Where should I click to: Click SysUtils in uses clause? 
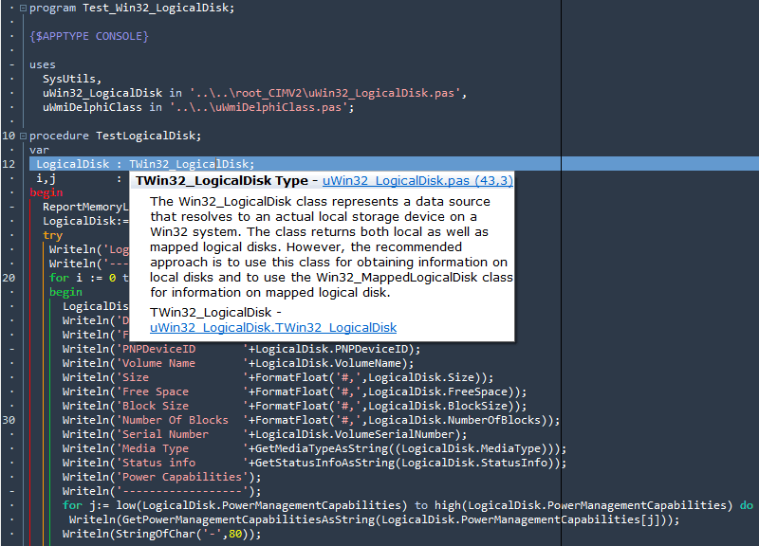tap(69, 79)
